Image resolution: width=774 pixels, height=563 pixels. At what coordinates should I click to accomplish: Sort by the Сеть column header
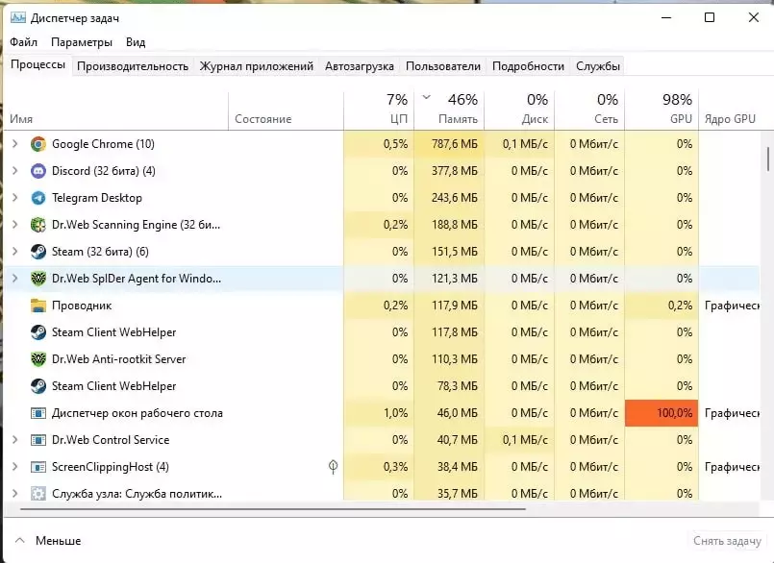click(x=589, y=110)
